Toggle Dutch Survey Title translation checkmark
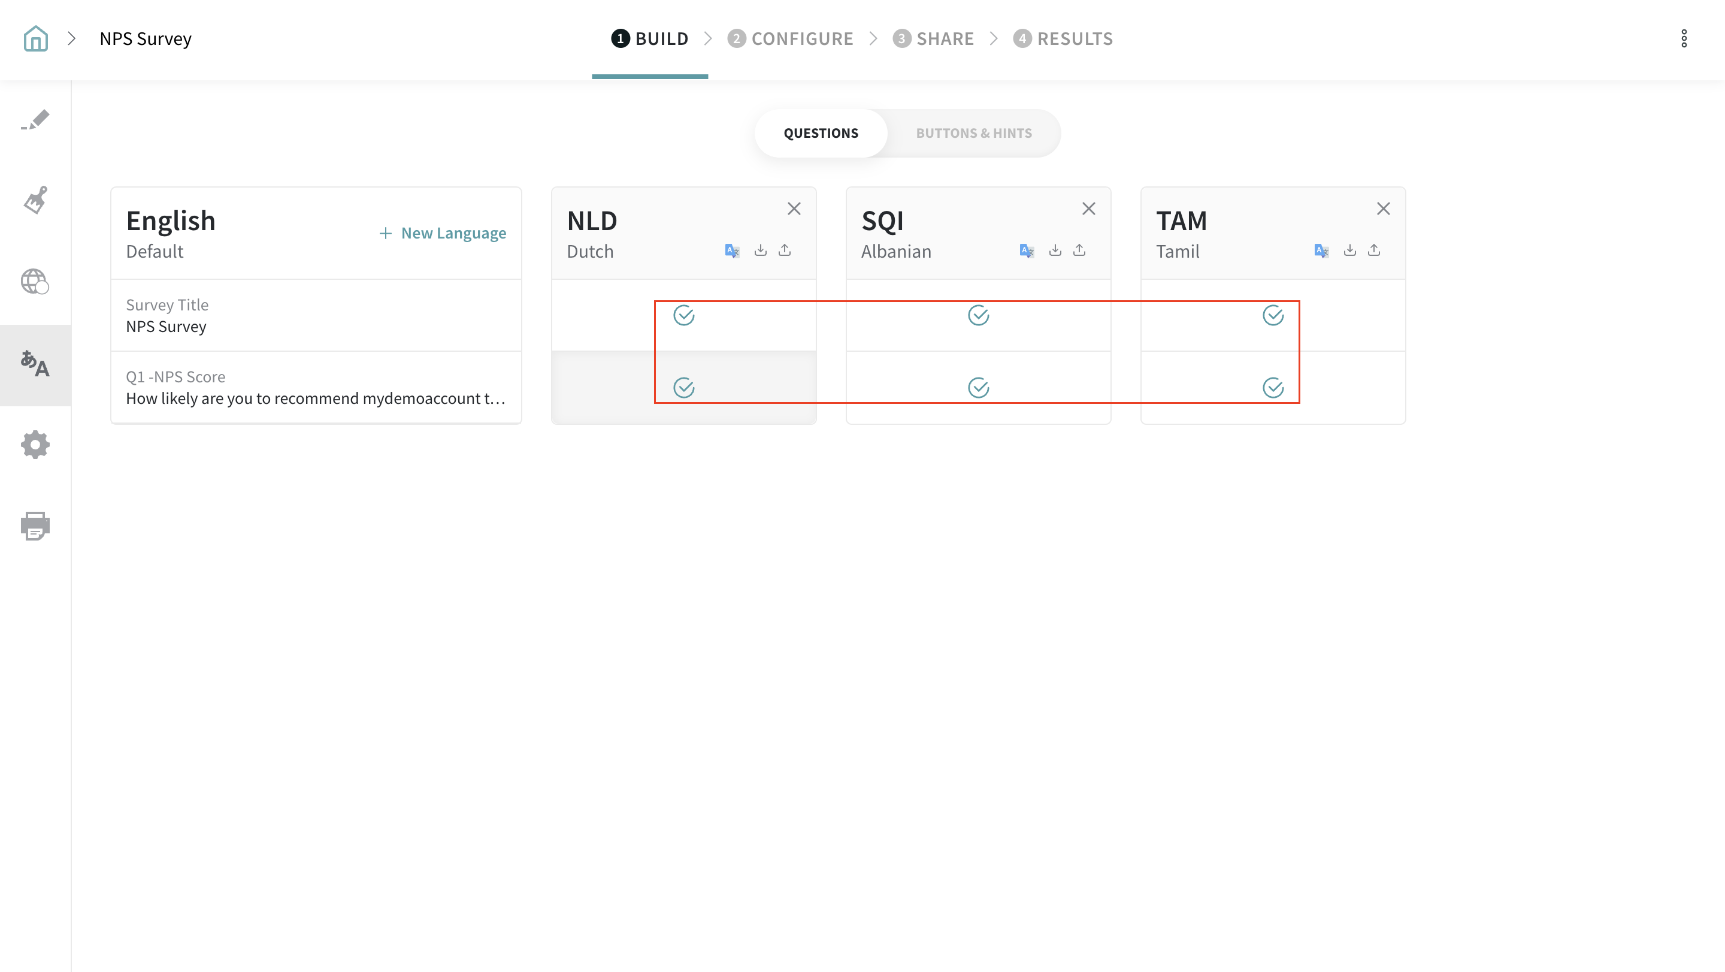 pyautogui.click(x=683, y=315)
